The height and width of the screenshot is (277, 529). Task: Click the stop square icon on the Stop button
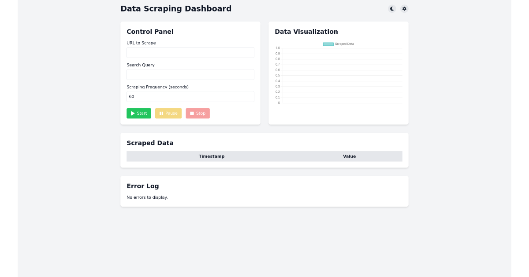pyautogui.click(x=192, y=113)
